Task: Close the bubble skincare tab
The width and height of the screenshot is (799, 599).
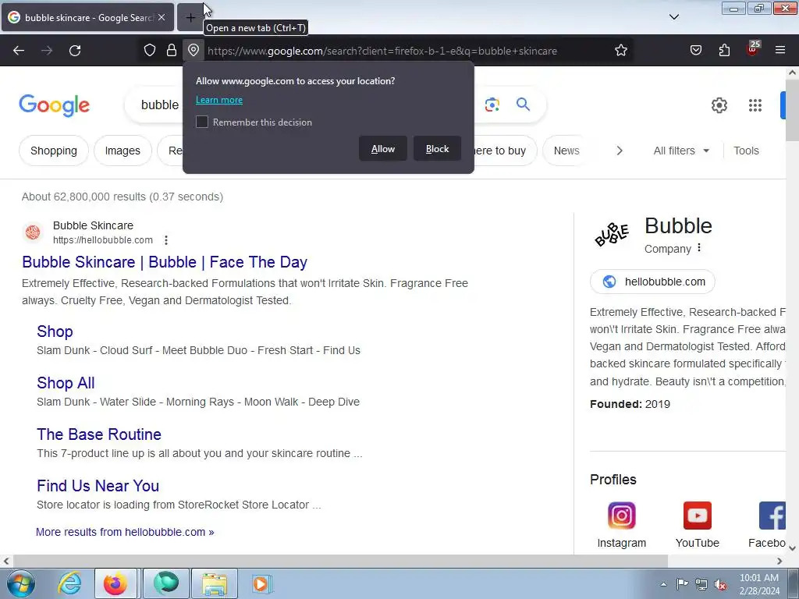Action: pos(162,18)
